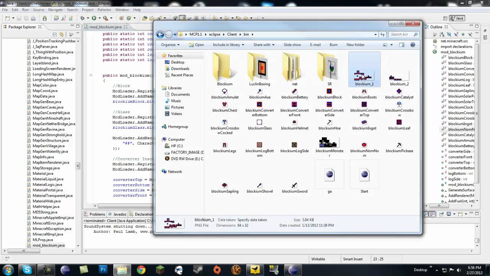Select the blockiumGlass icon file
490x276 pixels.
tap(260, 125)
